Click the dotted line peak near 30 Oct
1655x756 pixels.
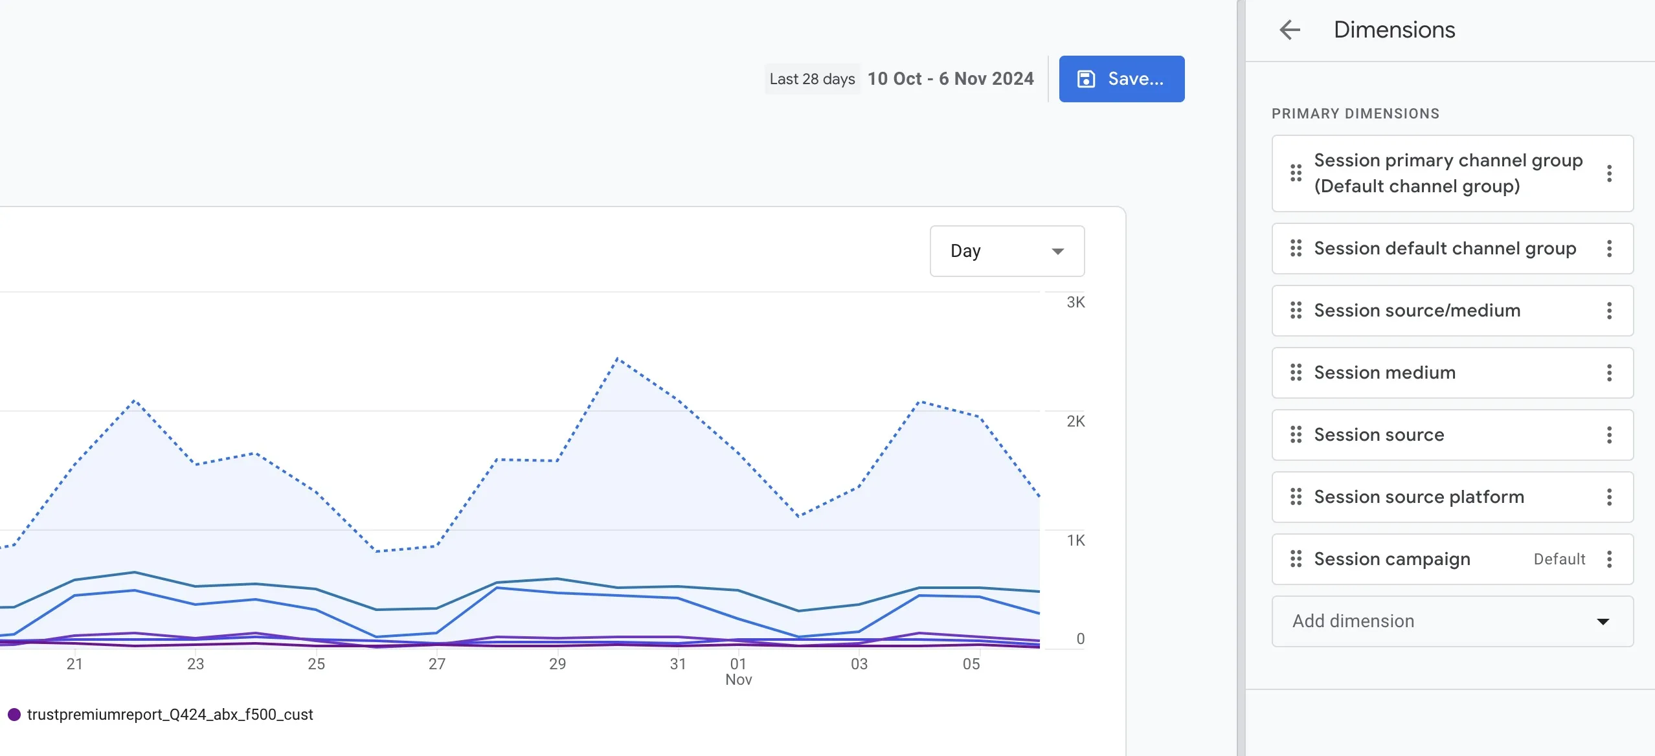[x=618, y=359]
